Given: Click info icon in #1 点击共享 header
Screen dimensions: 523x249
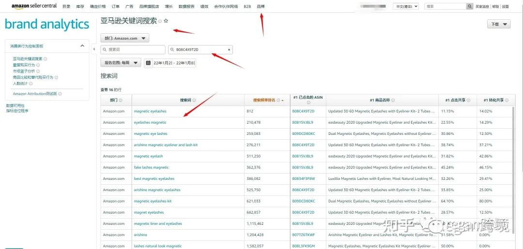Looking at the screenshot, I should [x=469, y=100].
